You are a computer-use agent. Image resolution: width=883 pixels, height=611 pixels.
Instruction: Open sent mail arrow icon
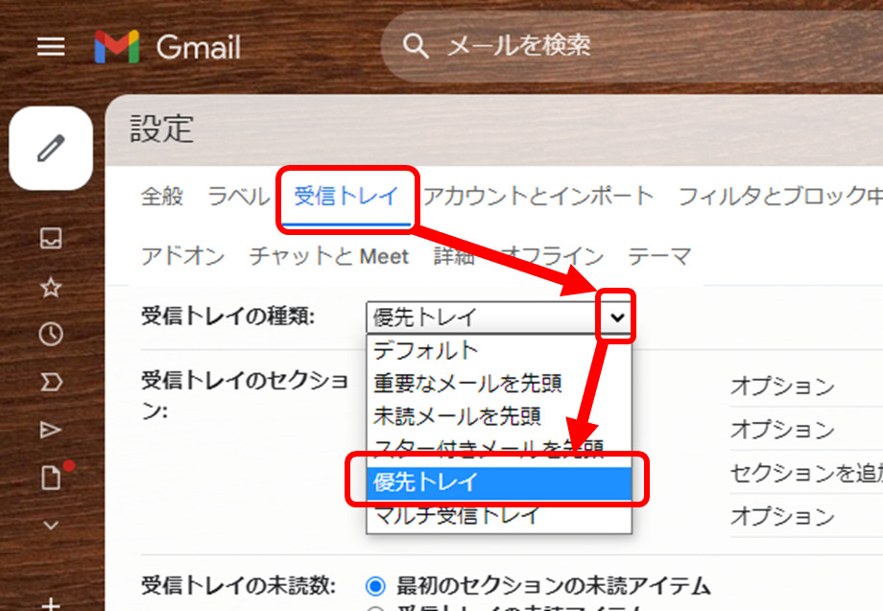(51, 430)
